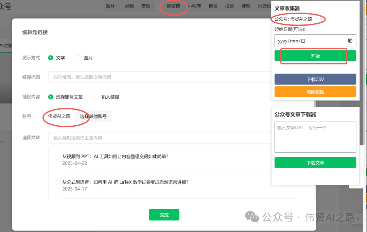The image size is (367, 232).
Task: Click the 起始日期 date input field
Action: coord(315,41)
